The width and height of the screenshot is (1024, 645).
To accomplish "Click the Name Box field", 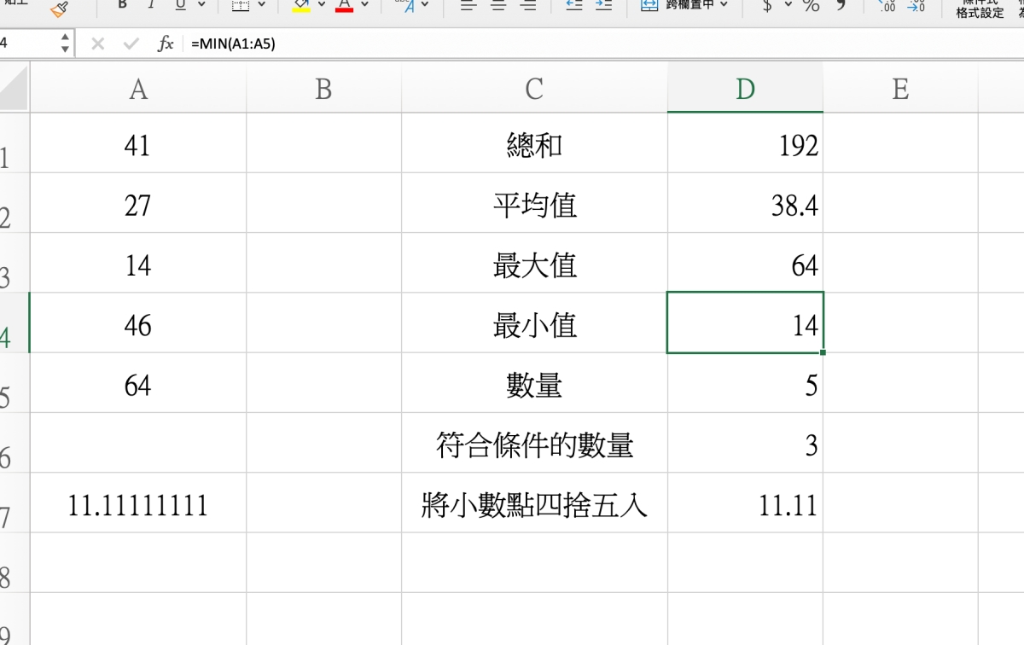I will [28, 44].
